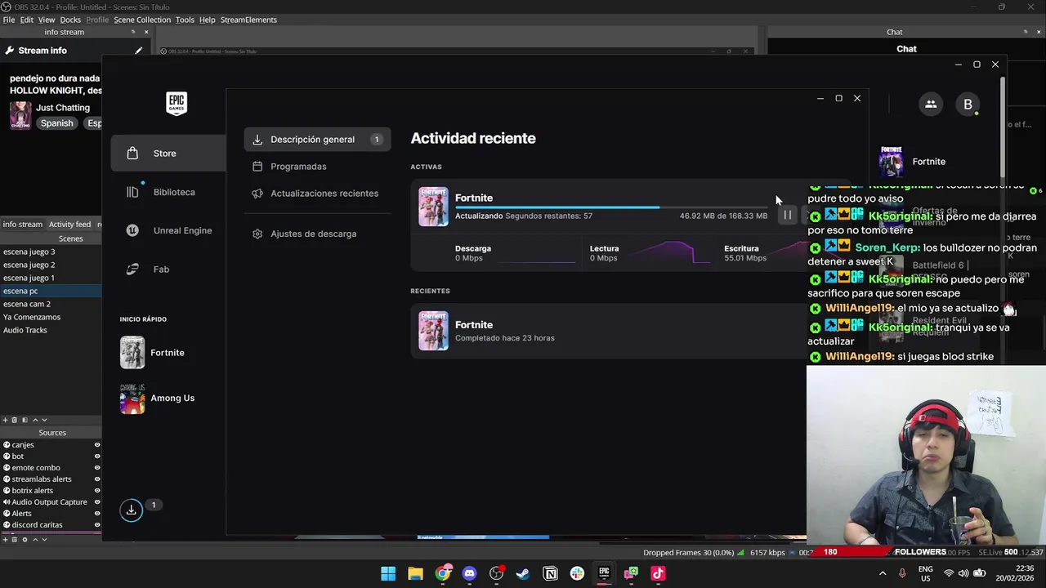Toggle visibility of bot source
The image size is (1046, 588).
tap(97, 457)
